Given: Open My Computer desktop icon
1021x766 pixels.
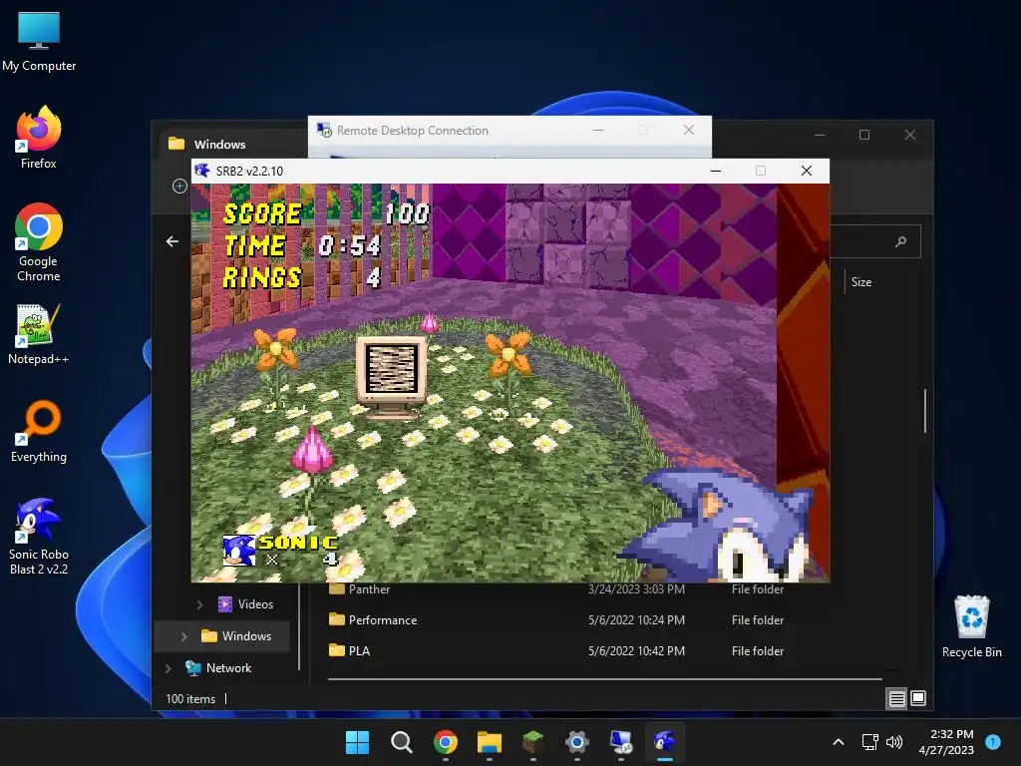Looking at the screenshot, I should (x=39, y=41).
